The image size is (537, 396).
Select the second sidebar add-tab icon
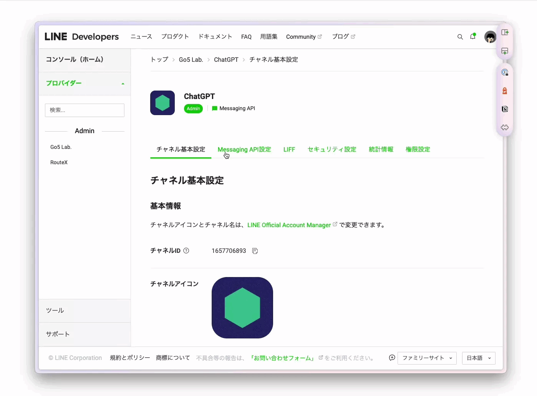(x=505, y=51)
